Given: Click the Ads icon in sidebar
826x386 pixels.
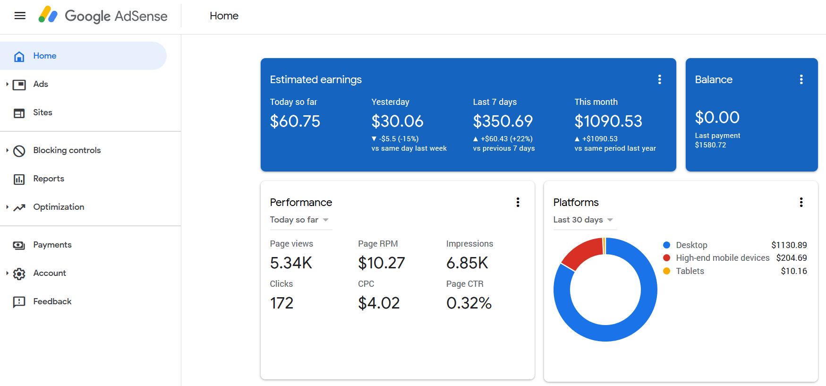Looking at the screenshot, I should 19,85.
